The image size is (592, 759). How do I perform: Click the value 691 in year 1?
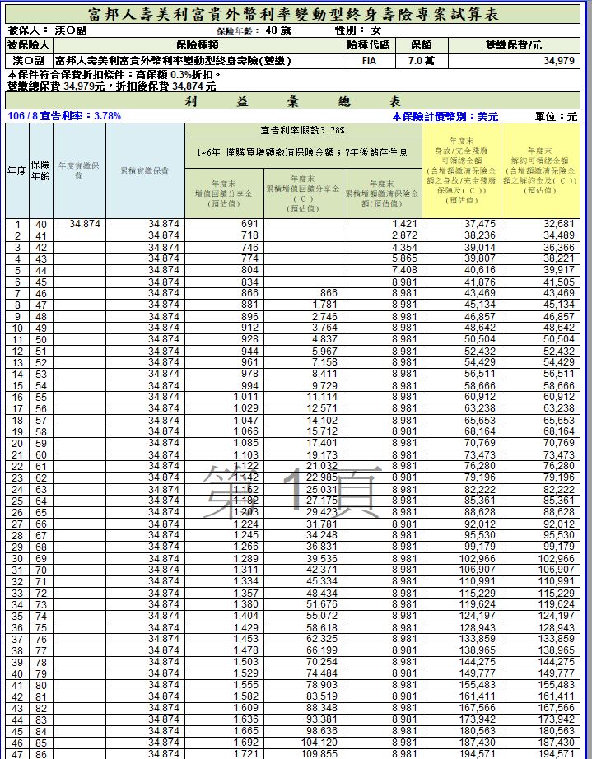(249, 224)
